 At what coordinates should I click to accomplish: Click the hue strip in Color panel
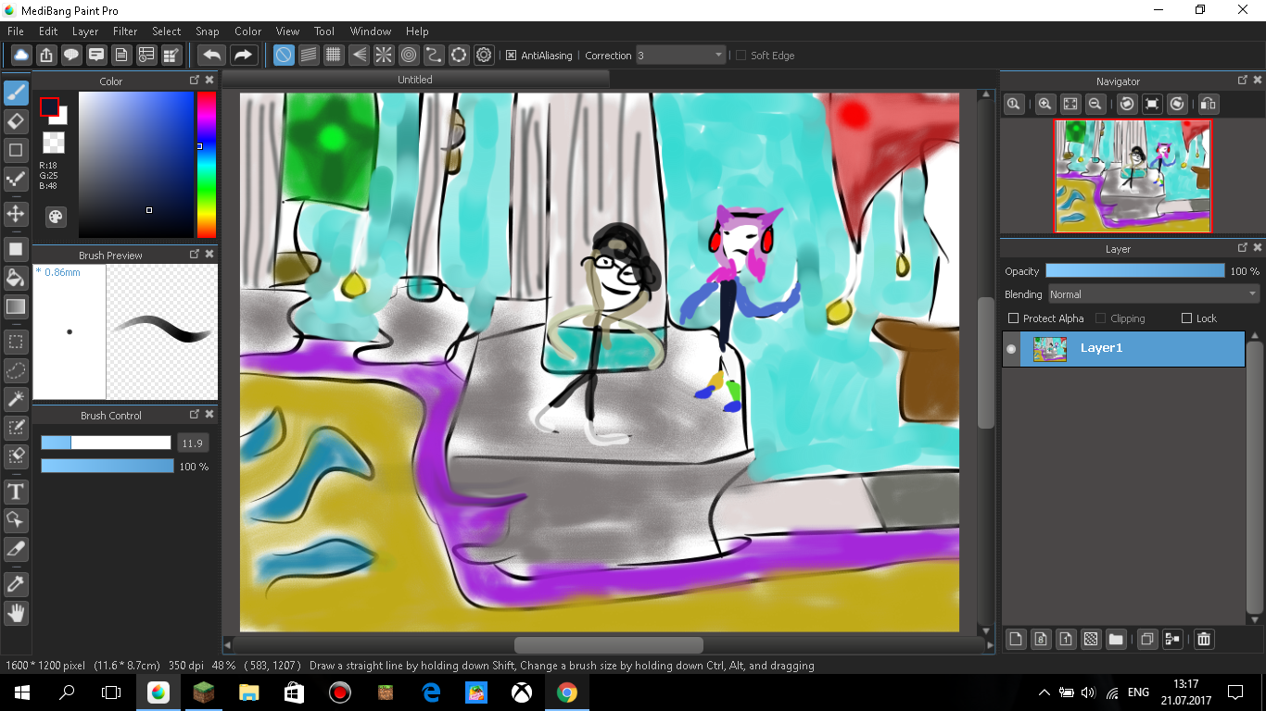point(206,165)
